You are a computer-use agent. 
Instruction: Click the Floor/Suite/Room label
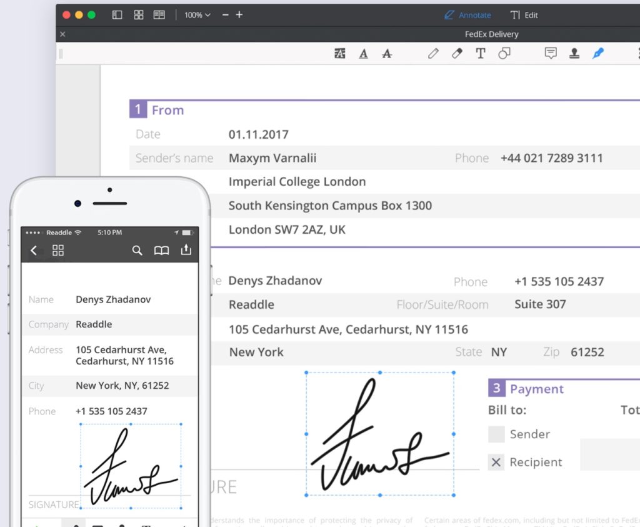point(442,304)
